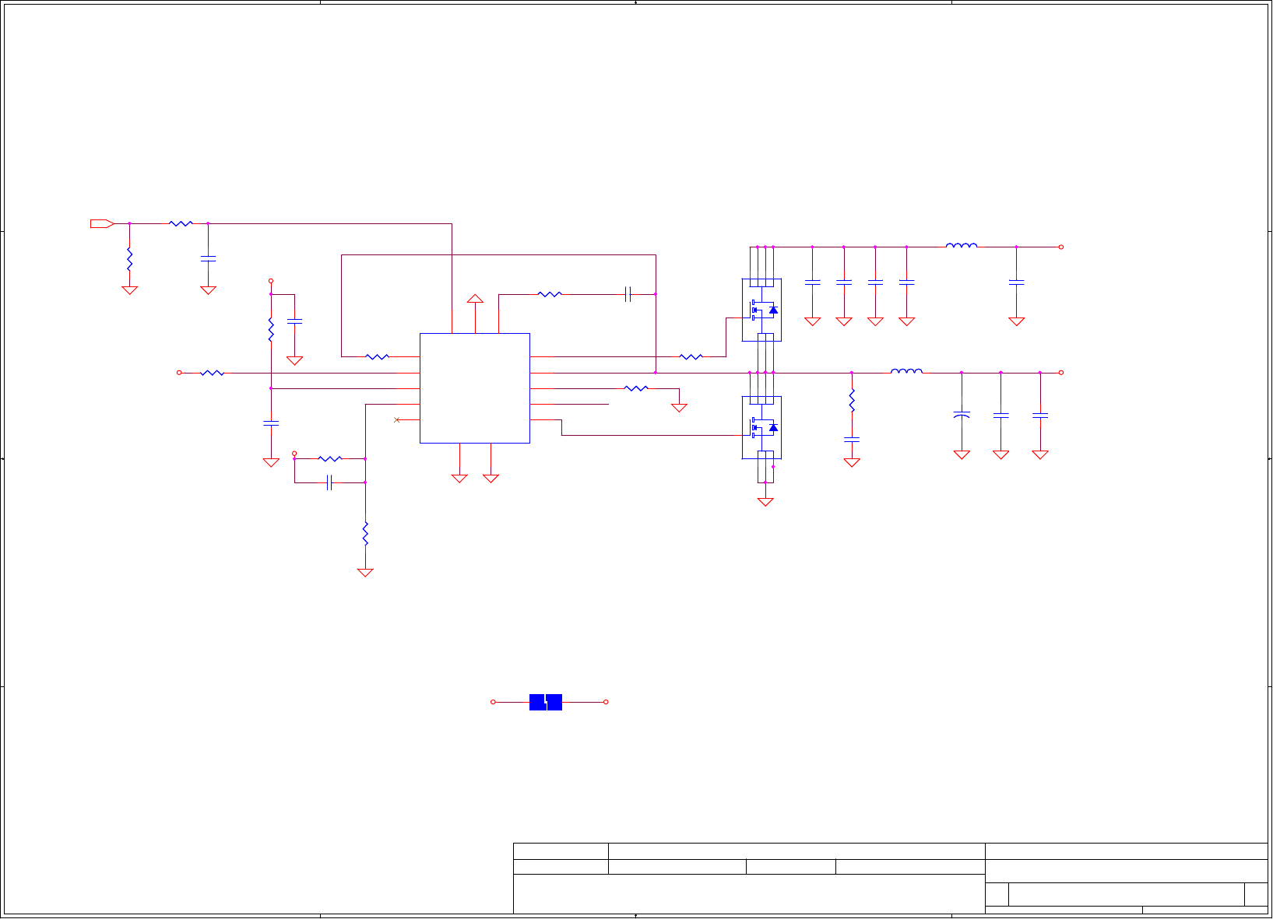Pick the inductor between the MOSFETs and output capacitors
The image size is (1273, 919).
click(x=906, y=371)
